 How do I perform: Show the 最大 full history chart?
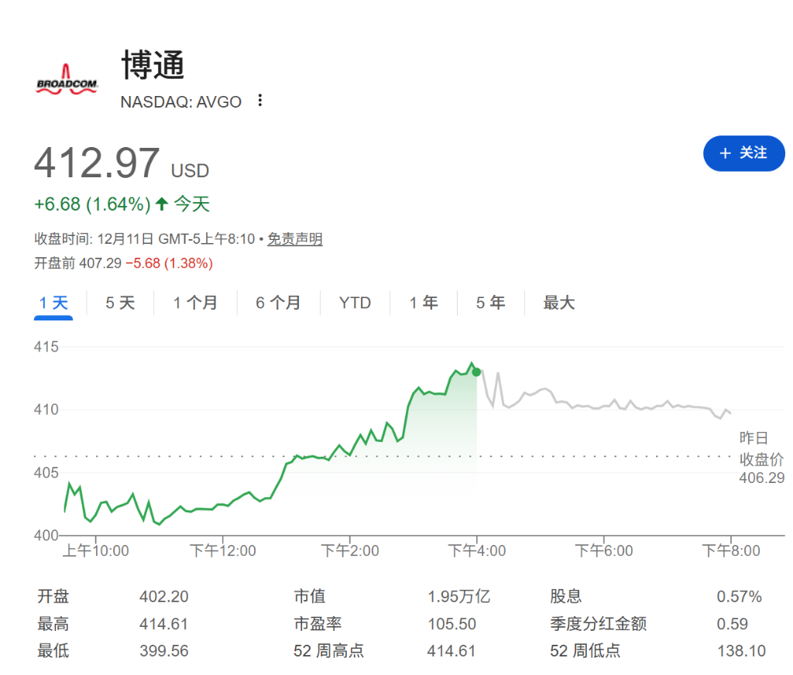pyautogui.click(x=558, y=303)
